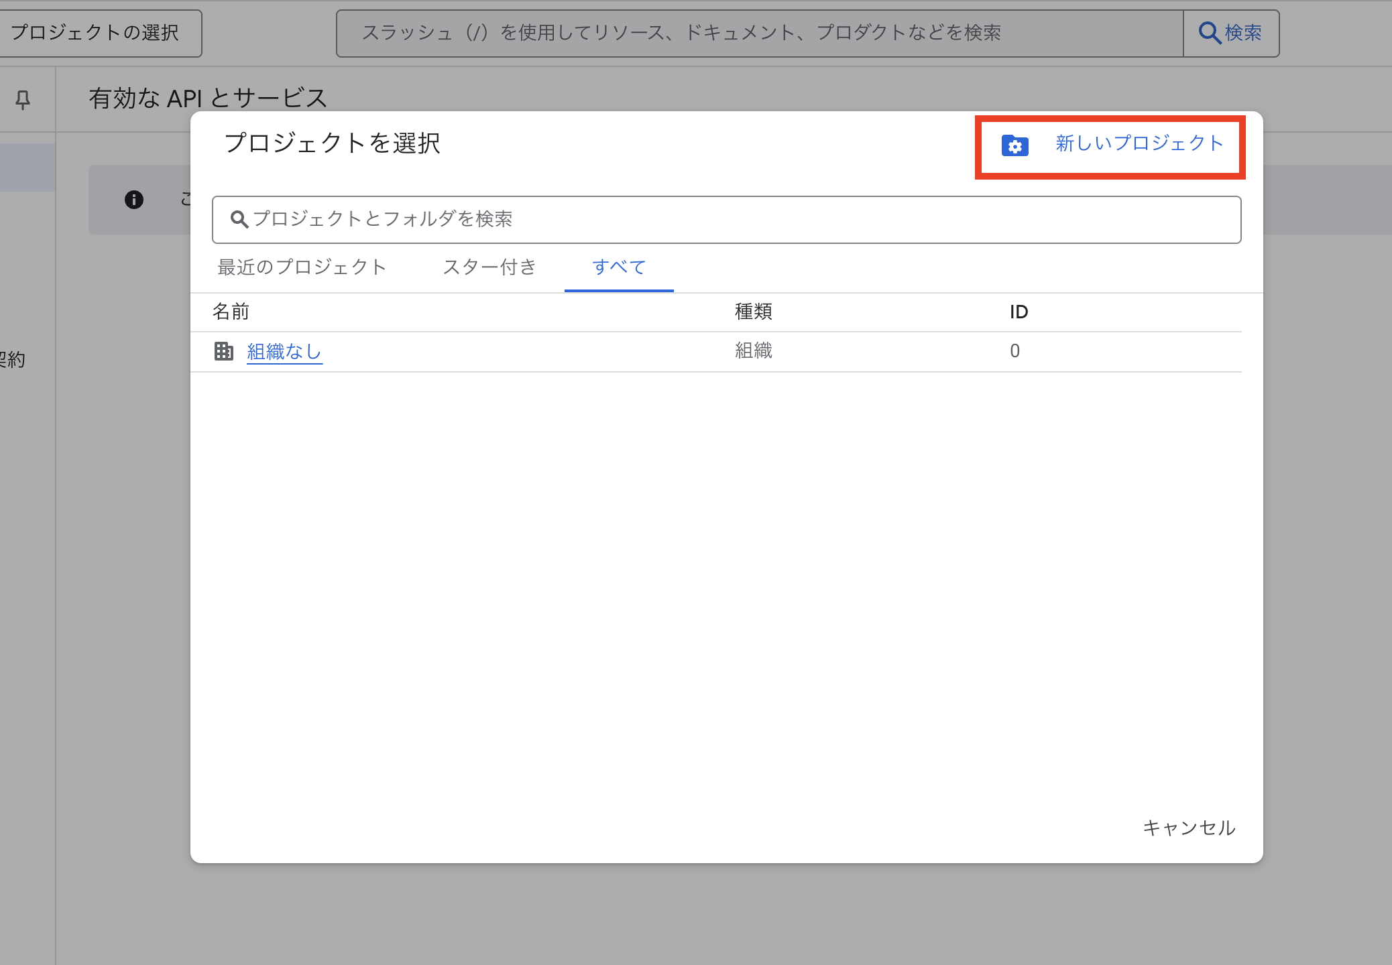Click magnifier icon in project search field

pyautogui.click(x=239, y=219)
